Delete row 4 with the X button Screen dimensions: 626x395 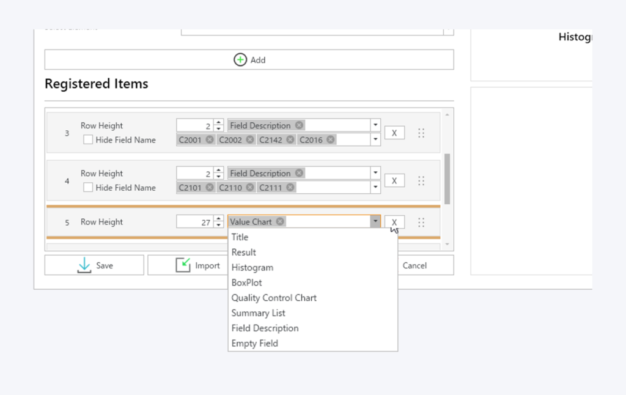coord(394,180)
